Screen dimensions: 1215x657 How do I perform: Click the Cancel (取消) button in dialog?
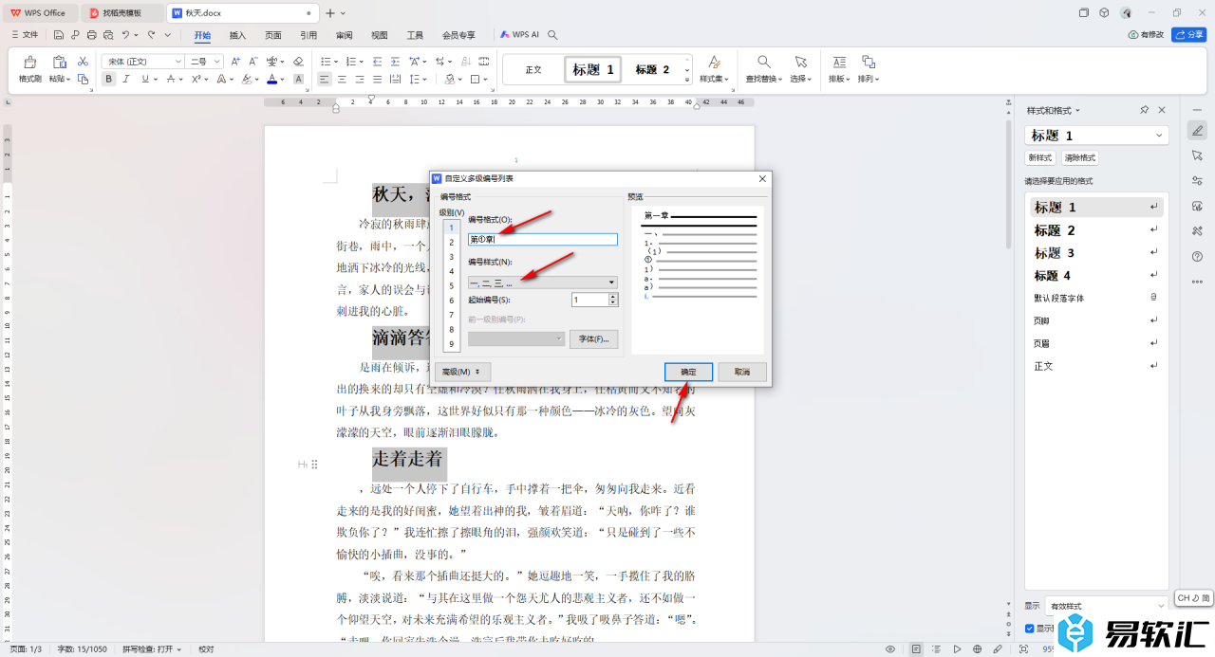(742, 372)
